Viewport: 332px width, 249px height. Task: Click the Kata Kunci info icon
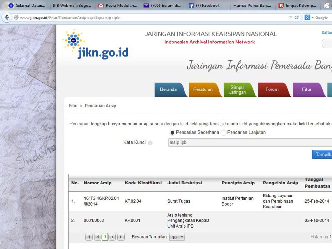150,143
